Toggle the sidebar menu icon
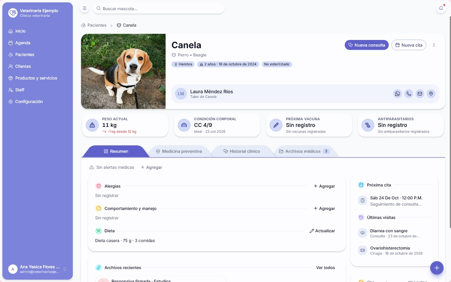451x282 pixels. 85,8
